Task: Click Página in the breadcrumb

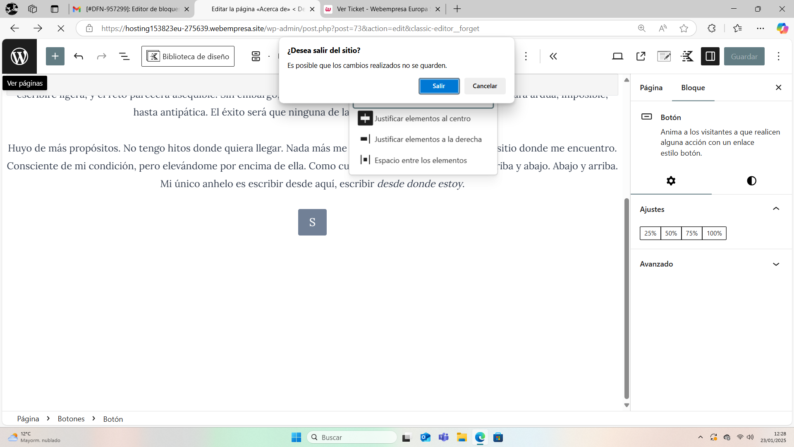Action: point(28,419)
